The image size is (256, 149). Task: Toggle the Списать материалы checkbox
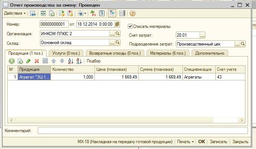pos(130,26)
